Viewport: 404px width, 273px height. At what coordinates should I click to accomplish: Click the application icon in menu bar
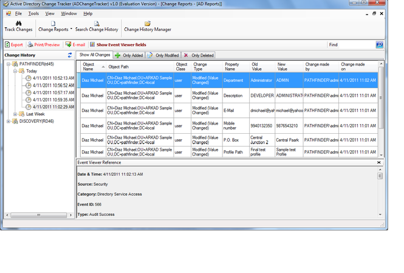click(x=9, y=13)
